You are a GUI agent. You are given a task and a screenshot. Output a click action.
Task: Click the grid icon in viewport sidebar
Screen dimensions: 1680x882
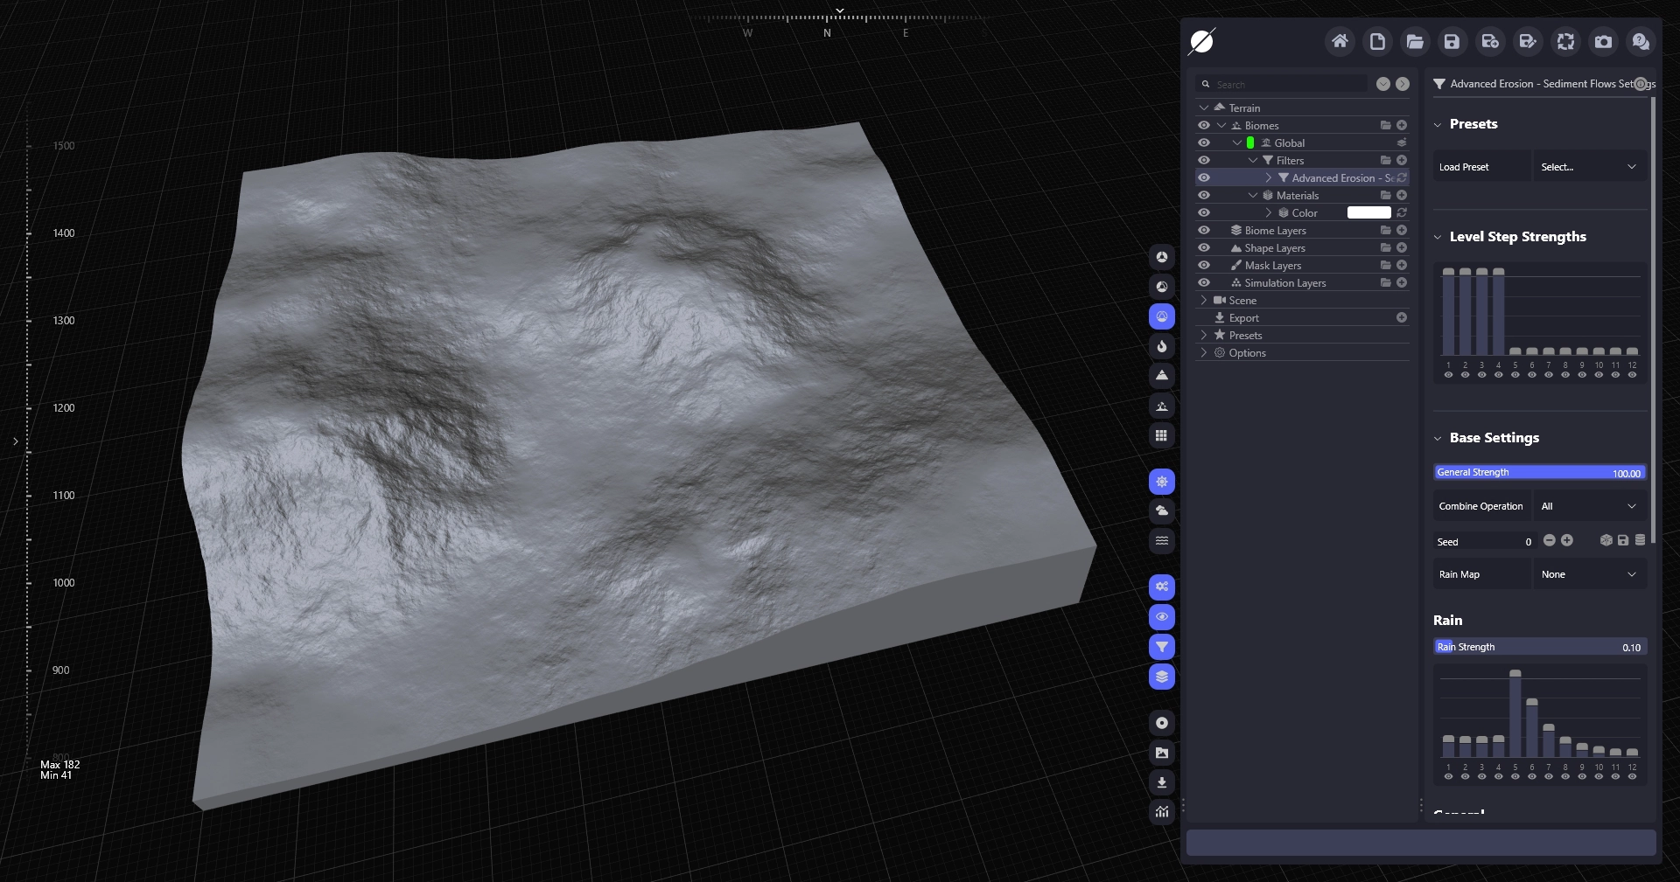point(1161,435)
